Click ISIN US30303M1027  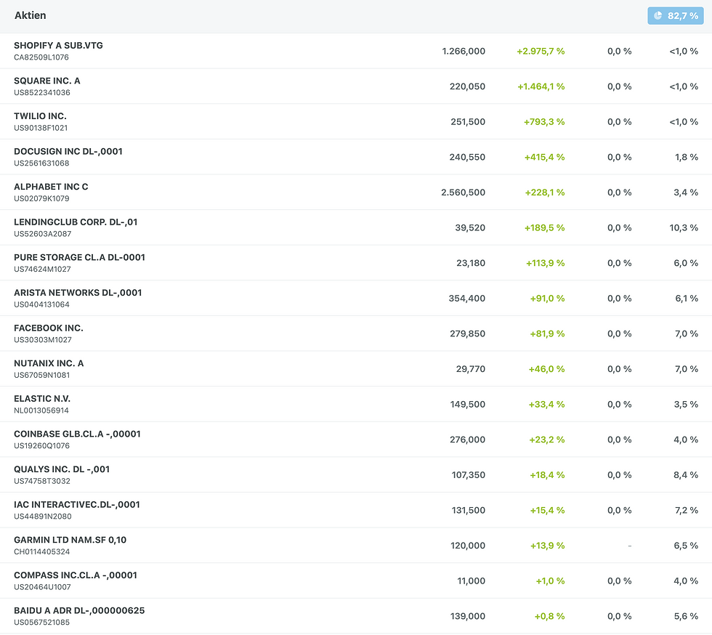43,340
